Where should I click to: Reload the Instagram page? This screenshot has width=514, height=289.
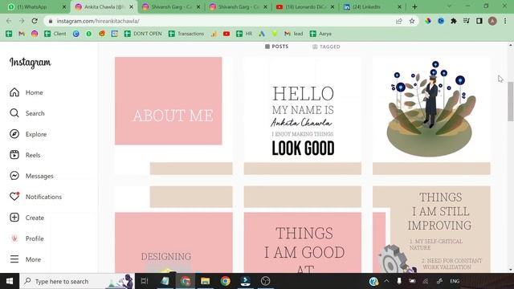coord(35,21)
